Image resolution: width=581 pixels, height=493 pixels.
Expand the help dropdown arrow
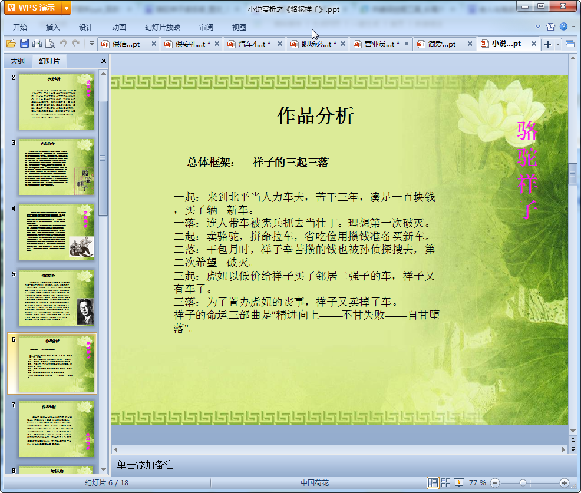pyautogui.click(x=573, y=27)
